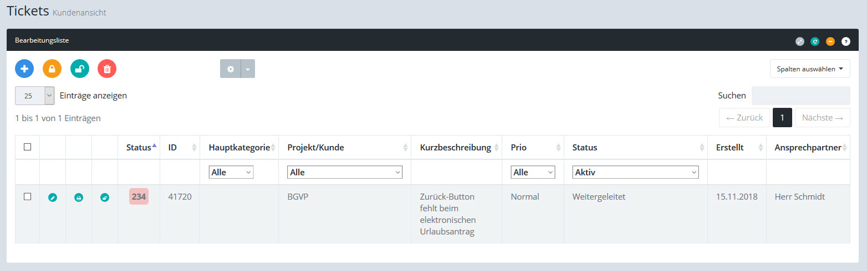
Task: Edit ticket 41720 with the pencil icon
Action: click(53, 197)
